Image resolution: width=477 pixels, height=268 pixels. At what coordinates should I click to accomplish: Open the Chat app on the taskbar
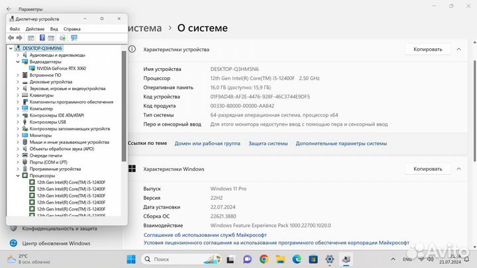pos(247,259)
